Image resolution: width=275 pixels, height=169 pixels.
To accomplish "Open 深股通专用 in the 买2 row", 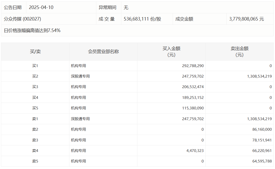I will coord(80,76).
